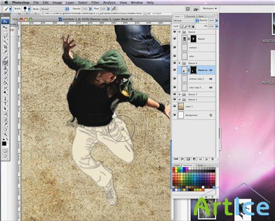Image resolution: width=275 pixels, height=221 pixels.
Task: Select the Gradient/Paint Bucket tool
Action: [x=5, y=83]
